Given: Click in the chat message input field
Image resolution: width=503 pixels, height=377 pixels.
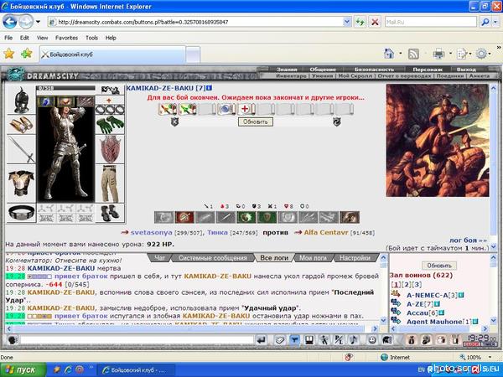Looking at the screenshot, I should (x=137, y=340).
